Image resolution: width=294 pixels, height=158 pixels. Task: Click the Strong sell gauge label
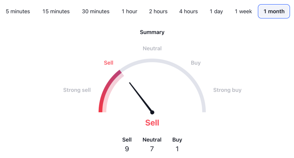click(x=77, y=90)
